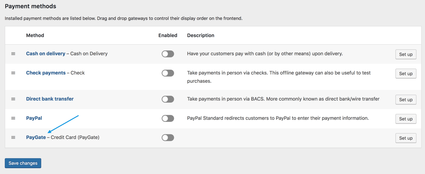
Task: Click the drag handle for PayPal
Action: click(x=13, y=118)
